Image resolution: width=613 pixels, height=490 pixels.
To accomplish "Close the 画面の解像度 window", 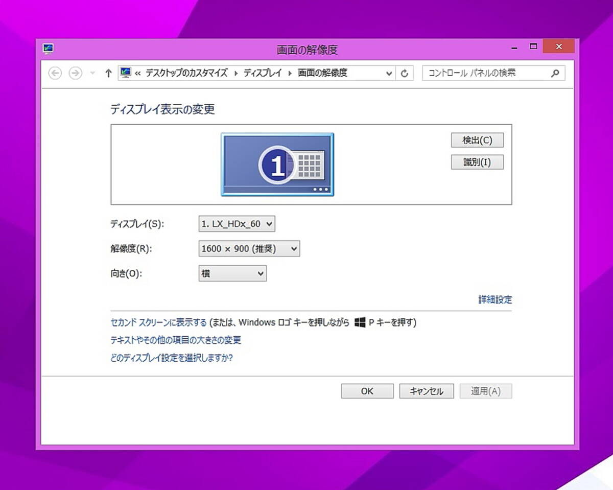I will (x=559, y=46).
